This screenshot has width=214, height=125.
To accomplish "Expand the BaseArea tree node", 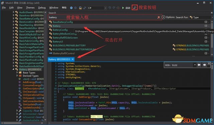I will pos(13,15).
